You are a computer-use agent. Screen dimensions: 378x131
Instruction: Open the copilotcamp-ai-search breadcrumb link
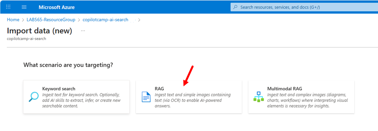(x=105, y=20)
